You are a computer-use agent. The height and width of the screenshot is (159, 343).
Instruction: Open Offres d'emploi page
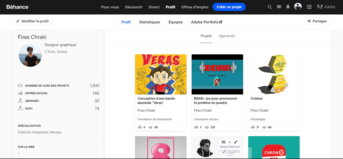[195, 7]
